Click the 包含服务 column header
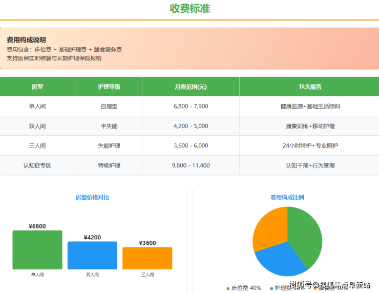Screen dimensions: 379x293 pyautogui.click(x=310, y=87)
